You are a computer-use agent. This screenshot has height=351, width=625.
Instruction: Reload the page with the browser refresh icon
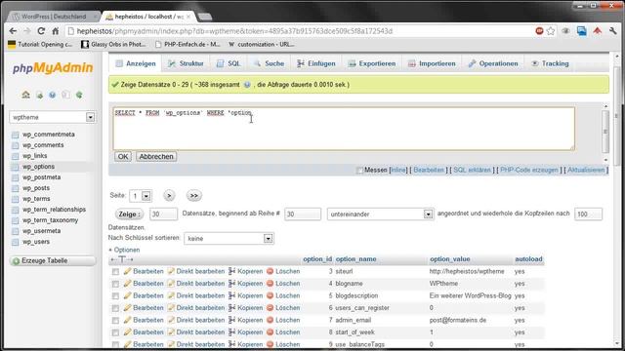pos(41,31)
